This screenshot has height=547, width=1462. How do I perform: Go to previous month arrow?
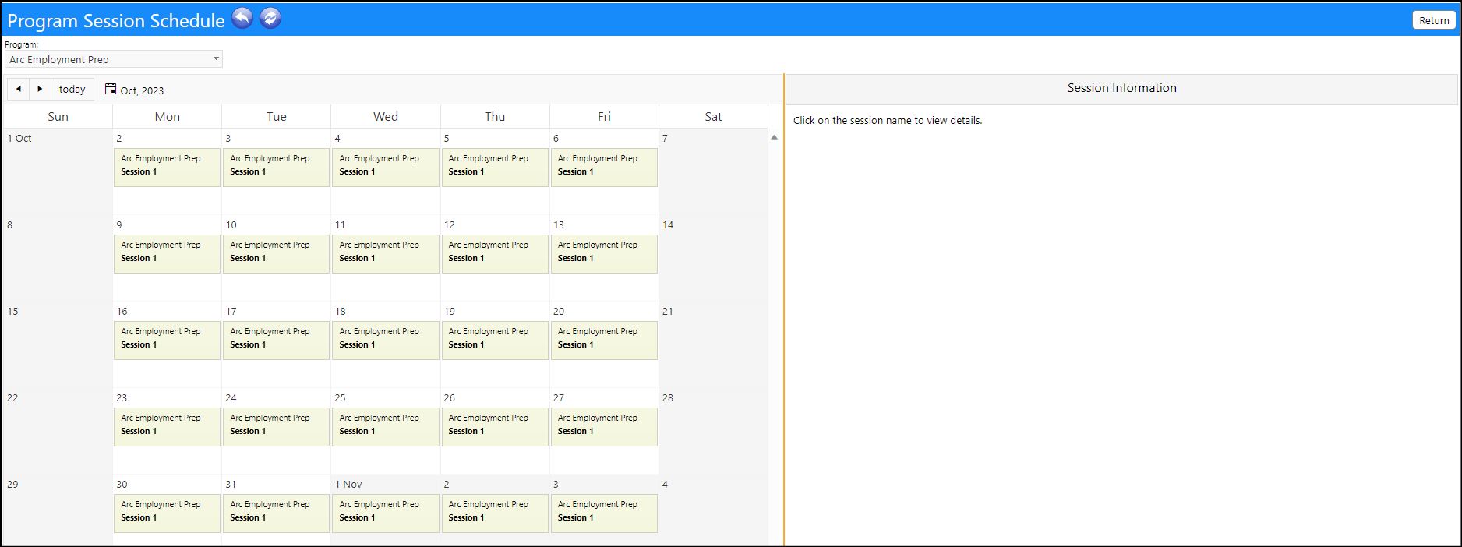[x=19, y=89]
